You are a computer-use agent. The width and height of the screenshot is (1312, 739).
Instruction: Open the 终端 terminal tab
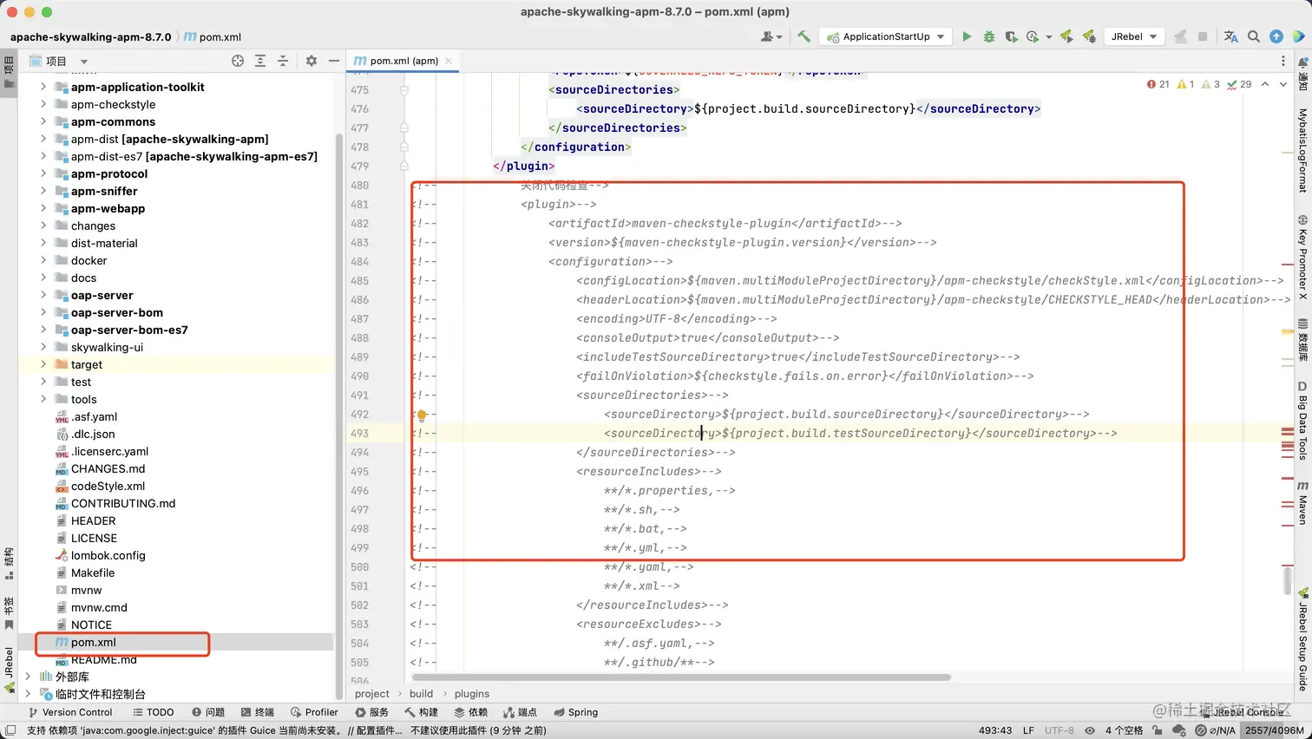tap(258, 712)
